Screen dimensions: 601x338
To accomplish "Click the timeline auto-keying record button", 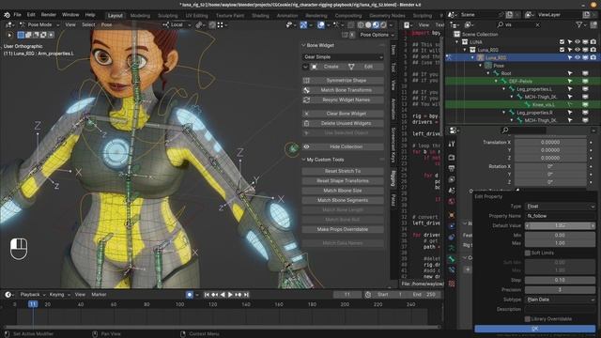I will [190, 295].
